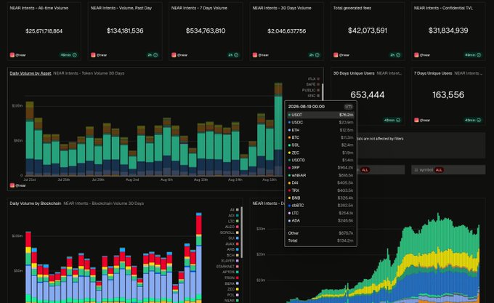Click the $25,671,718,864 all-time volume value
Image resolution: width=494 pixels, height=303 pixels.
(x=44, y=31)
